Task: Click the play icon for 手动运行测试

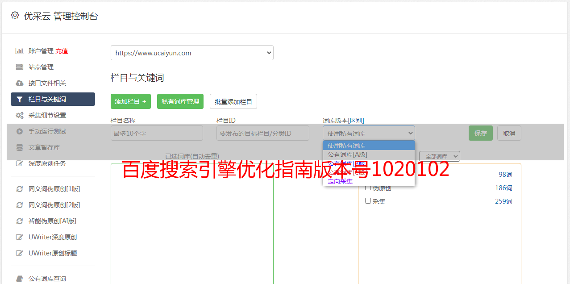Action: [x=19, y=131]
